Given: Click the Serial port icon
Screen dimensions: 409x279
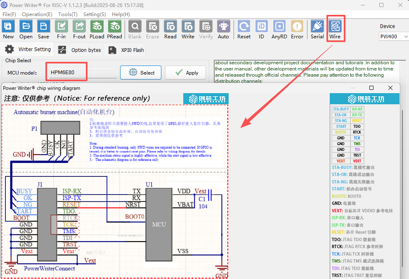Looking at the screenshot, I should pos(317,30).
